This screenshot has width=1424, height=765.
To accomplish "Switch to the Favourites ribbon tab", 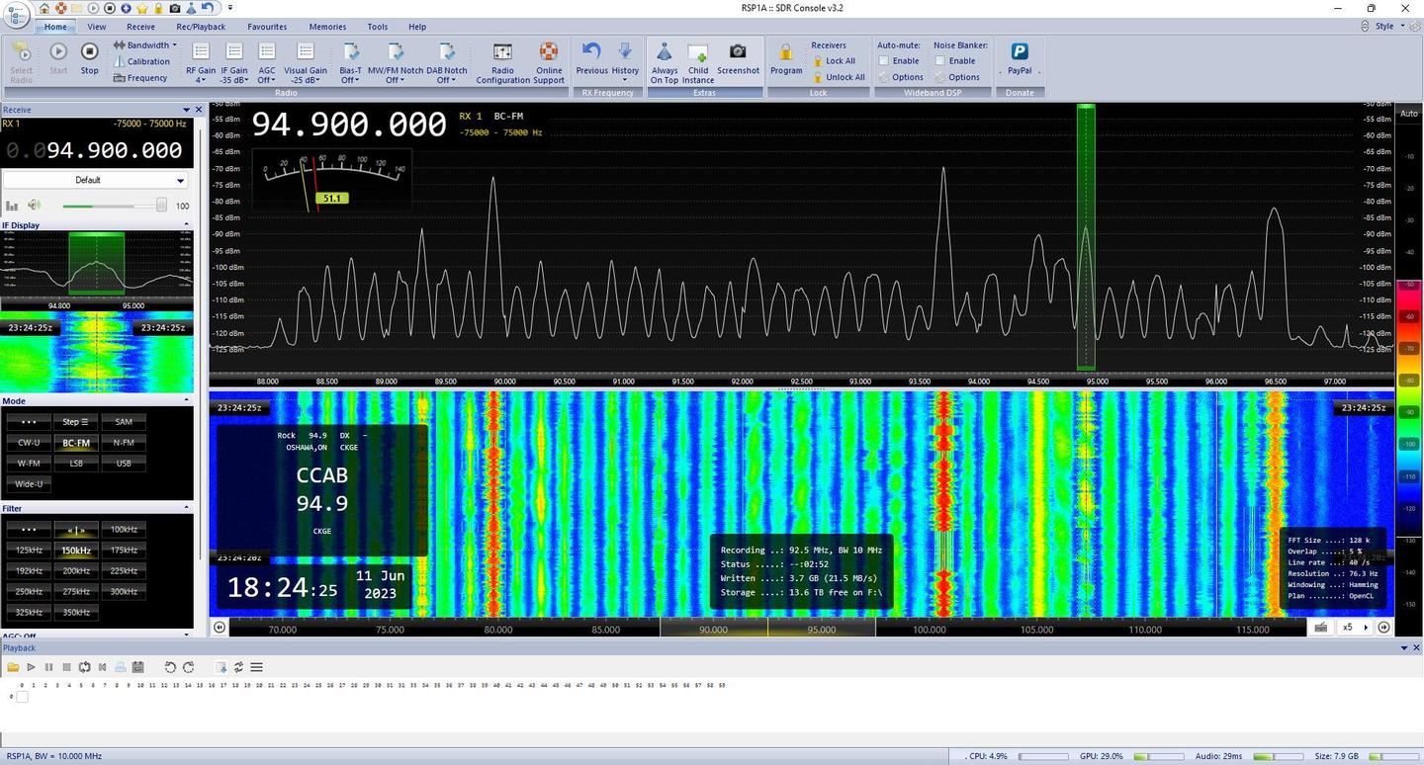I will [267, 27].
